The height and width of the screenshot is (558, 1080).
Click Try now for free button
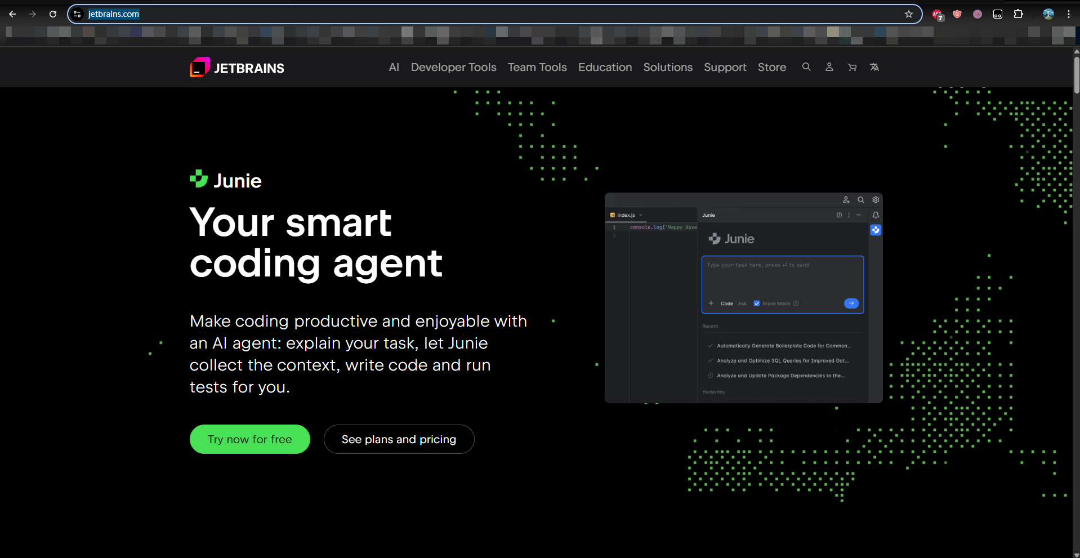[250, 439]
